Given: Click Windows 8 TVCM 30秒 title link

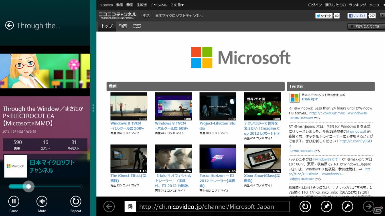Looking at the screenshot, I should tap(127, 126).
